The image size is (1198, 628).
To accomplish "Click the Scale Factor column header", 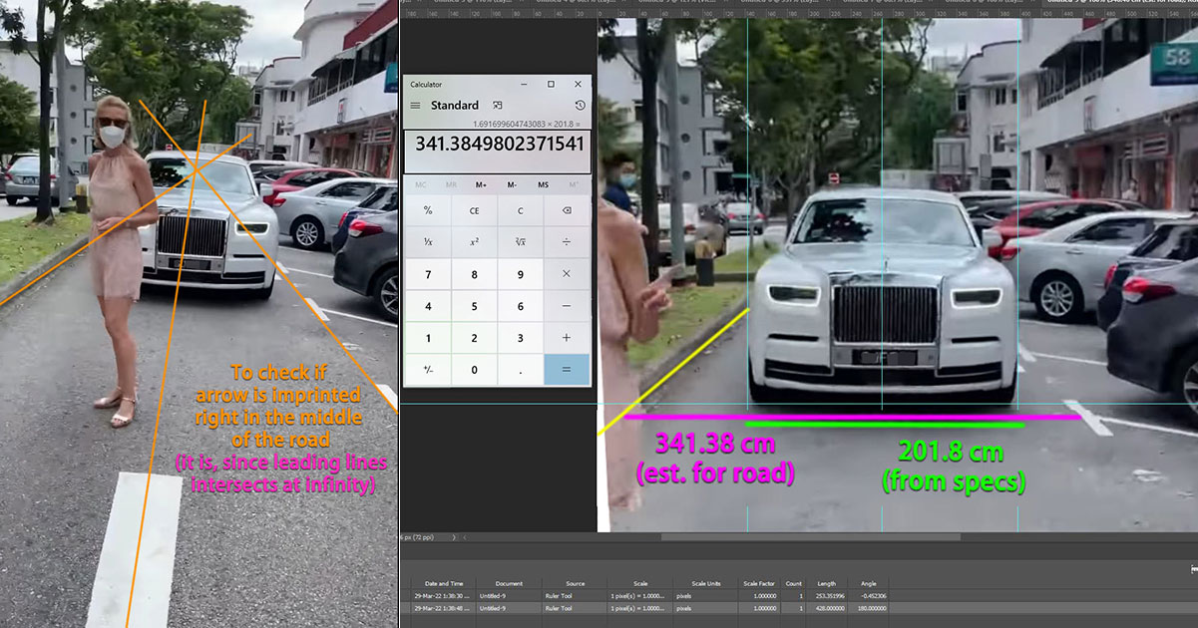I will click(760, 583).
